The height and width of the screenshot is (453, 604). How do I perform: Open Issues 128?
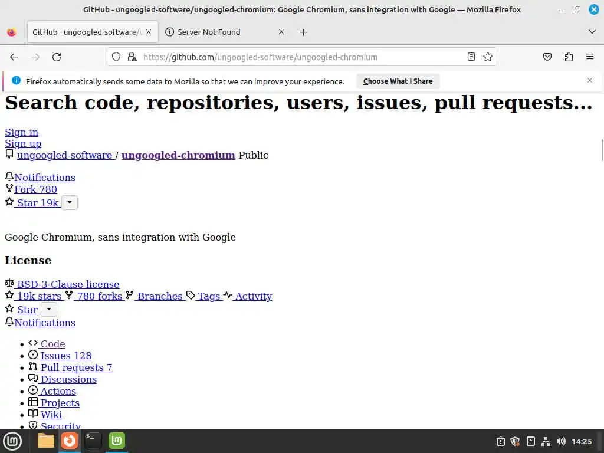pyautogui.click(x=65, y=356)
